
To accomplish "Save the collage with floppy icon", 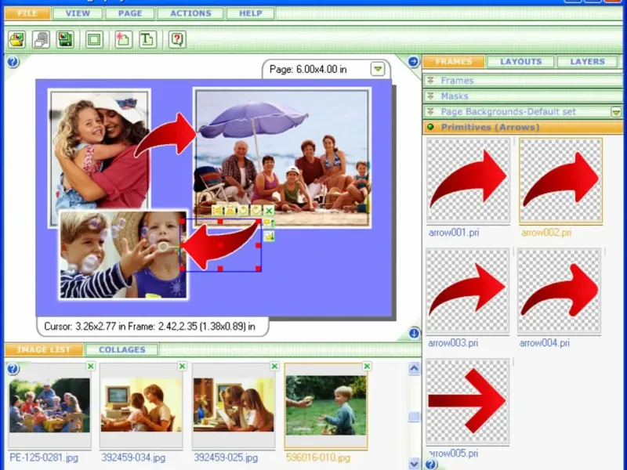I will (65, 40).
